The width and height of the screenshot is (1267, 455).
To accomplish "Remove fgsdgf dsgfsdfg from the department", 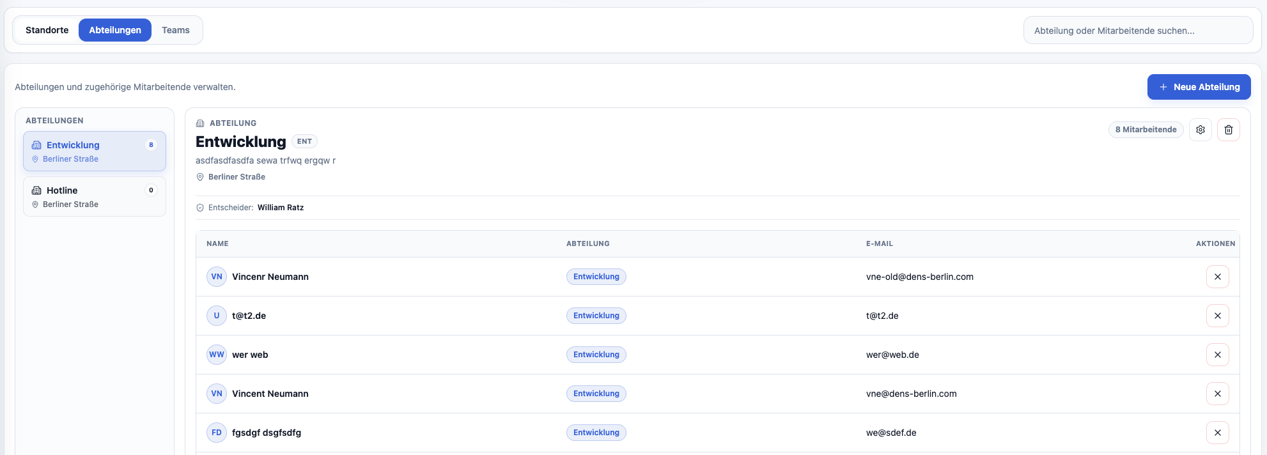I will pos(1218,433).
